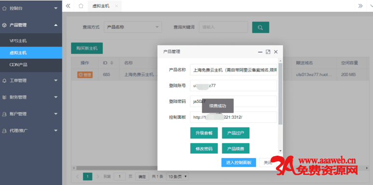Image resolution: width=373 pixels, height=185 pixels.
Task: Open VPS主机 in sidebar
Action: click(x=31, y=41)
